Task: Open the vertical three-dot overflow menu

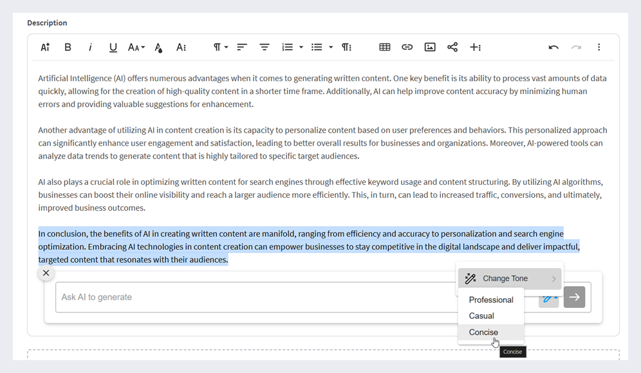Action: click(599, 48)
